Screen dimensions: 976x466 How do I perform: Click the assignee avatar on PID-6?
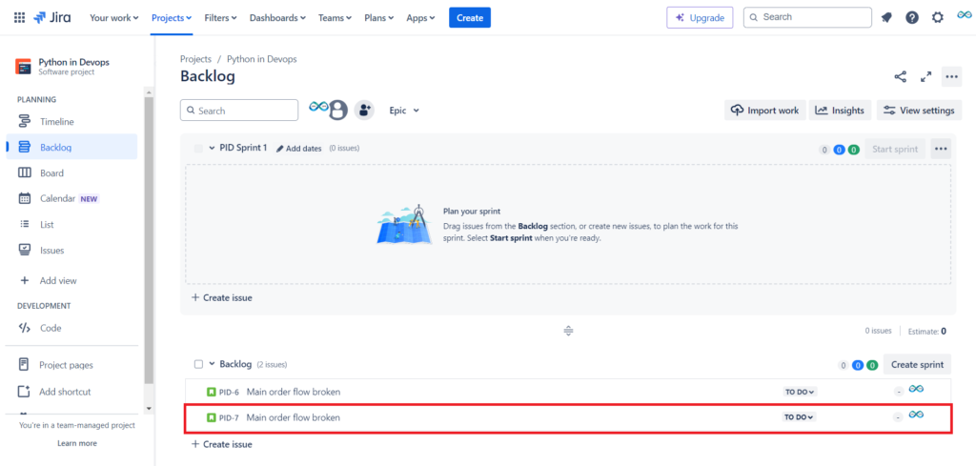(x=916, y=389)
